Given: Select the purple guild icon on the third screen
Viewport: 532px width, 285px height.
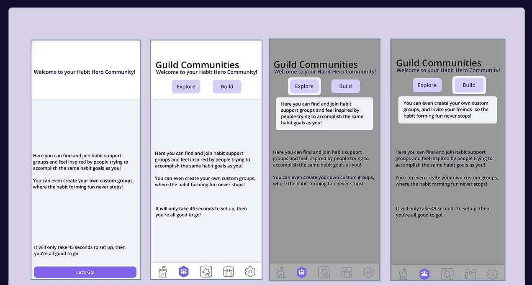Looking at the screenshot, I should pyautogui.click(x=302, y=272).
